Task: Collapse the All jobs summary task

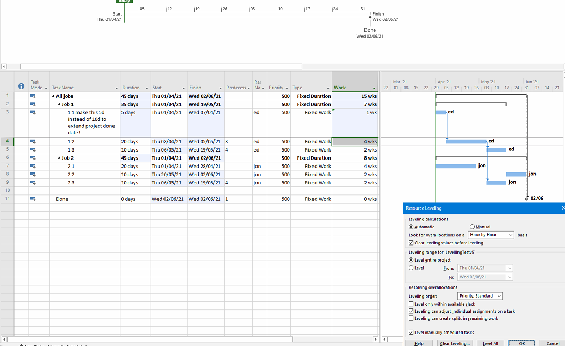Action: point(53,96)
